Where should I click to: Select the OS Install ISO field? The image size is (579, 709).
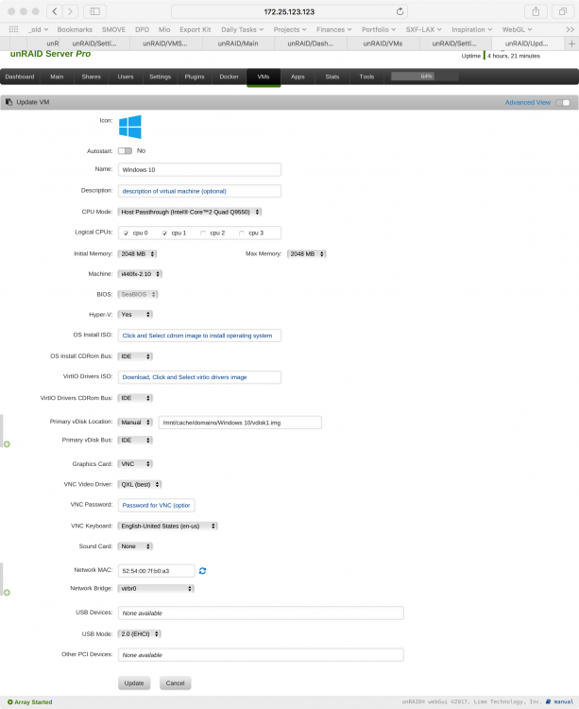199,336
